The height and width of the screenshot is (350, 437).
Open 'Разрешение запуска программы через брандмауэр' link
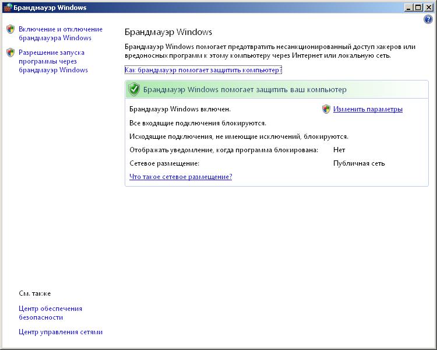(53, 61)
